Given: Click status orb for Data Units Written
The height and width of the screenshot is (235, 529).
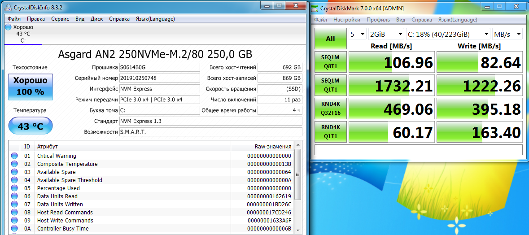Looking at the screenshot, I should tap(14, 205).
